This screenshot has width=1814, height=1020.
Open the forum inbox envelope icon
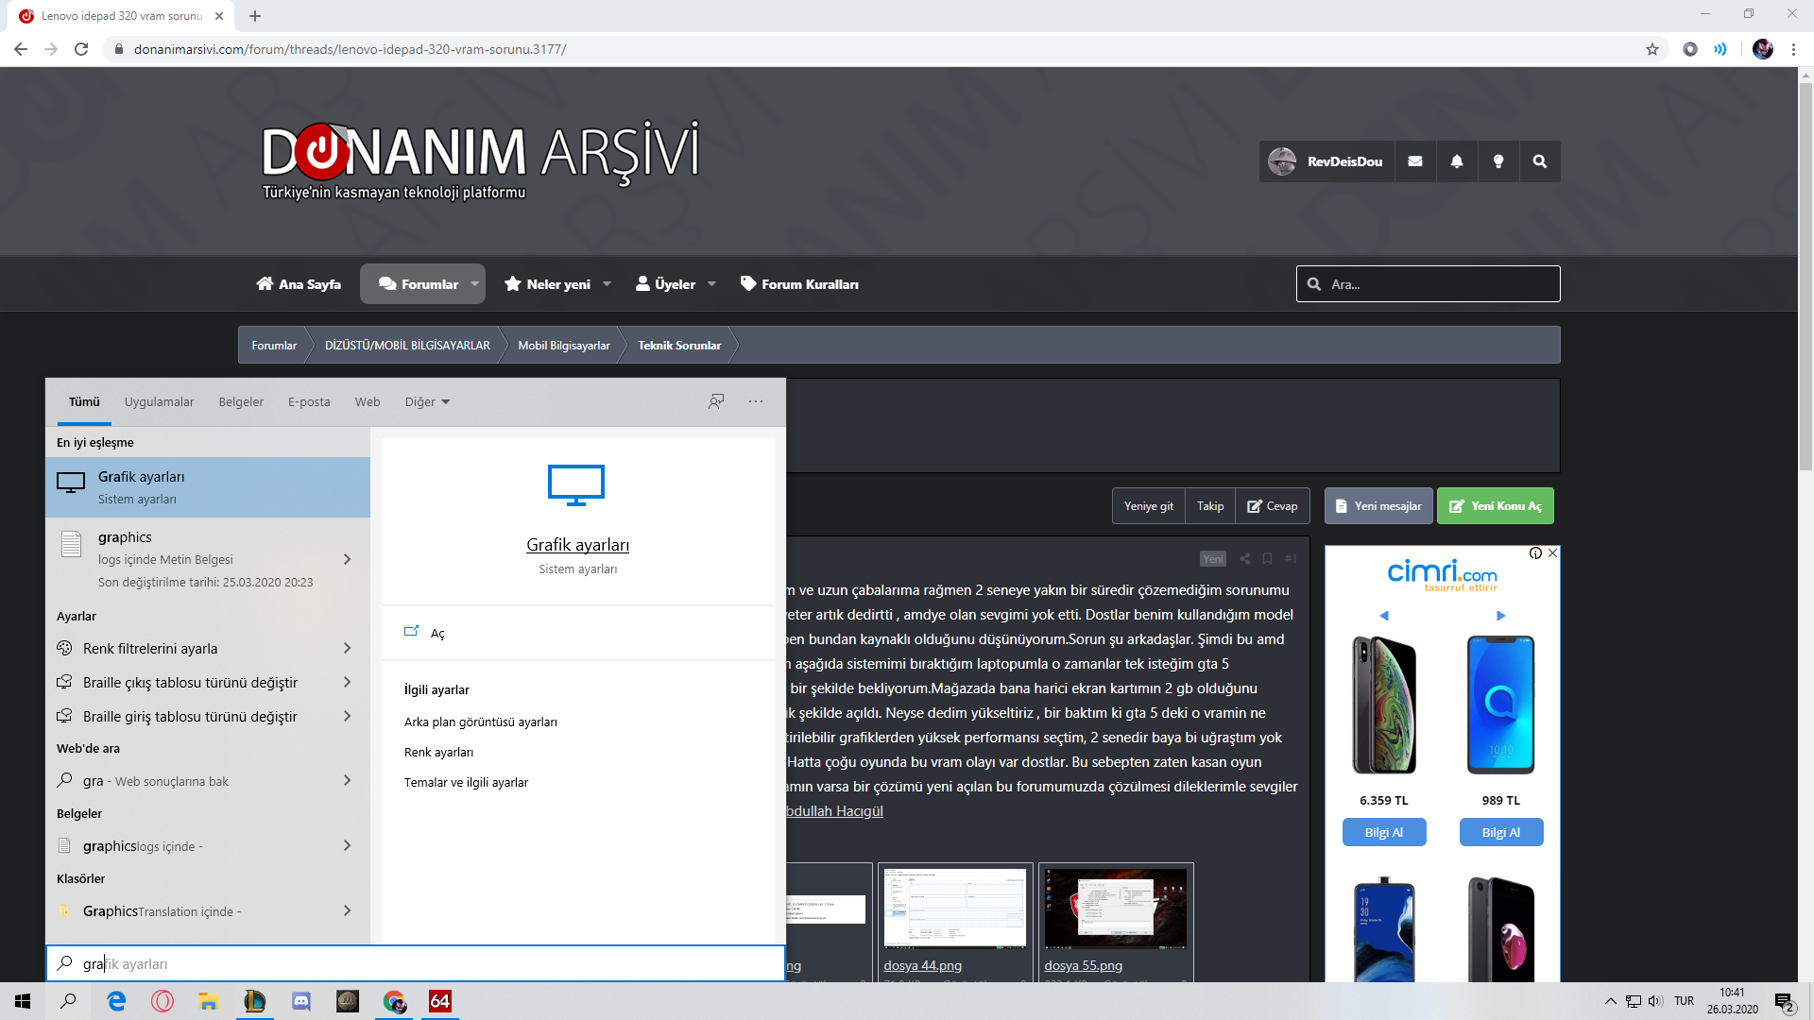[1414, 161]
